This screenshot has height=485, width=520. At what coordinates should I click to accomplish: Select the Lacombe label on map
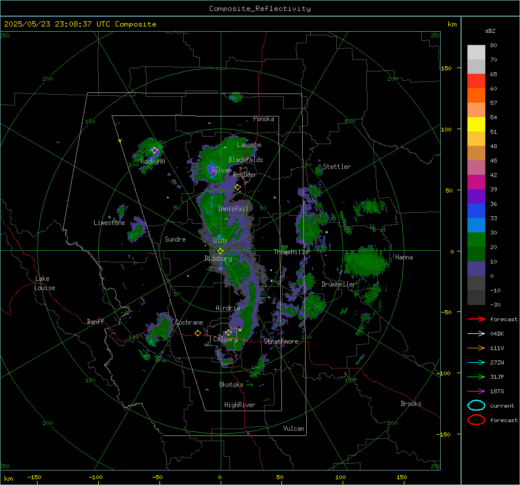[249, 145]
